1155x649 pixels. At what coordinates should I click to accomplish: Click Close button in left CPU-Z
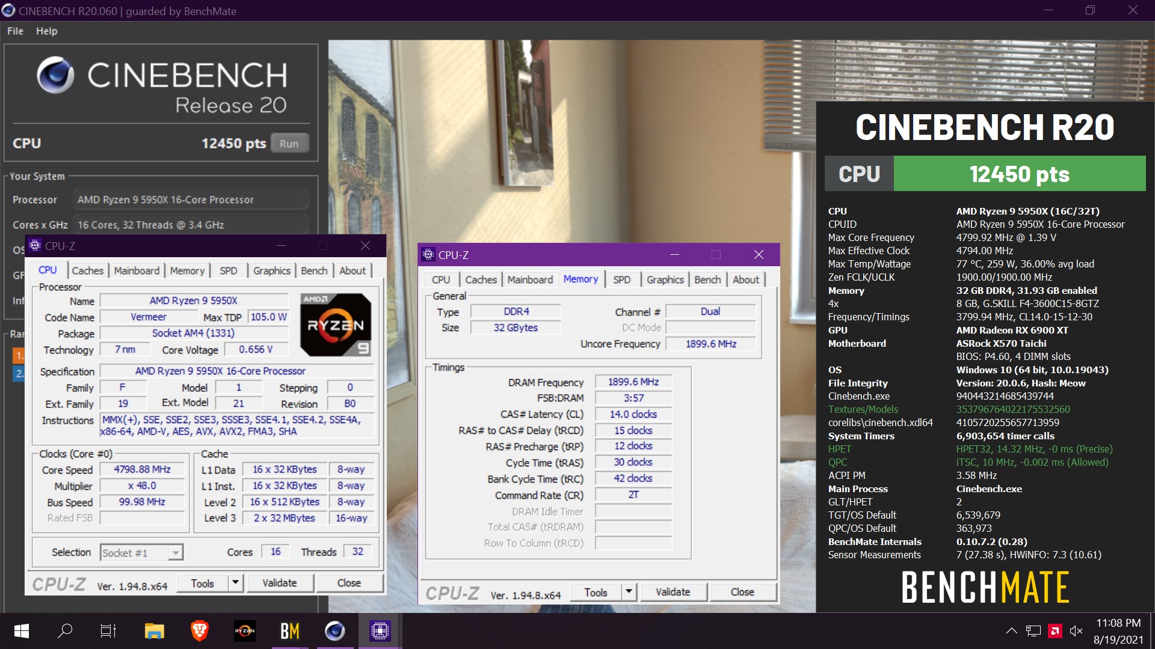click(x=349, y=583)
